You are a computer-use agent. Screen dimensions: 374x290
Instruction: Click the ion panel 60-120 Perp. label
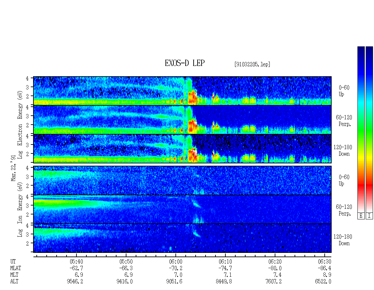pyautogui.click(x=344, y=210)
